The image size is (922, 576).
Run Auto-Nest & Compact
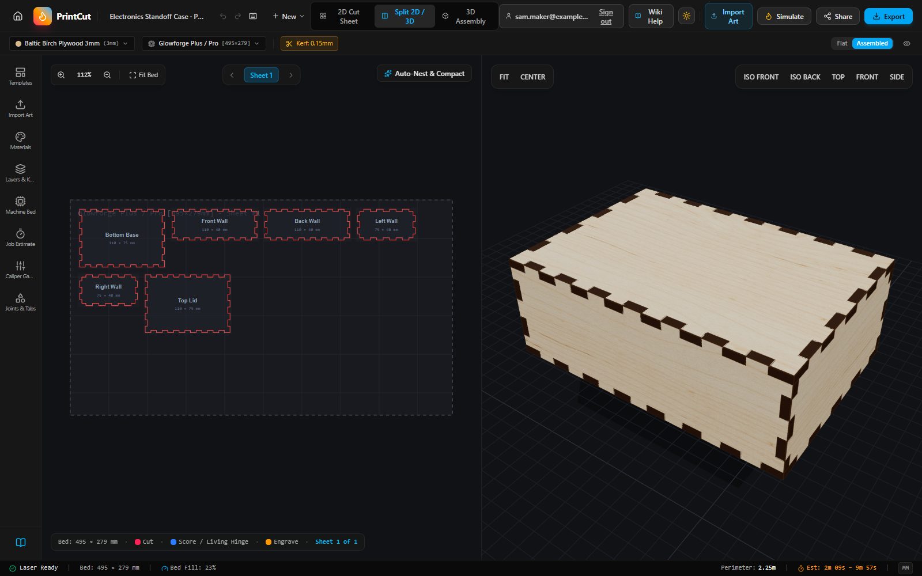424,74
